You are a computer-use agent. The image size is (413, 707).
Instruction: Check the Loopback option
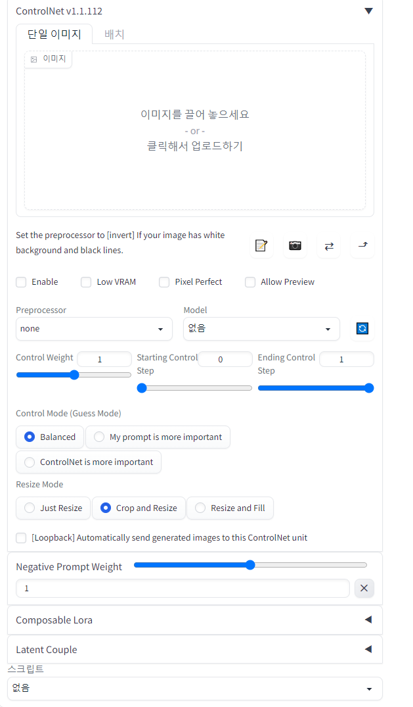[20, 537]
